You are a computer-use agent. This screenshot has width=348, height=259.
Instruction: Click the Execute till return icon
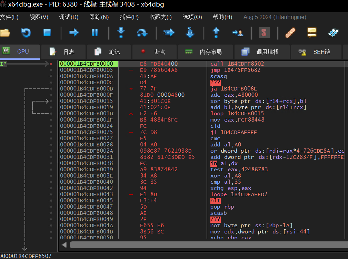(x=216, y=33)
